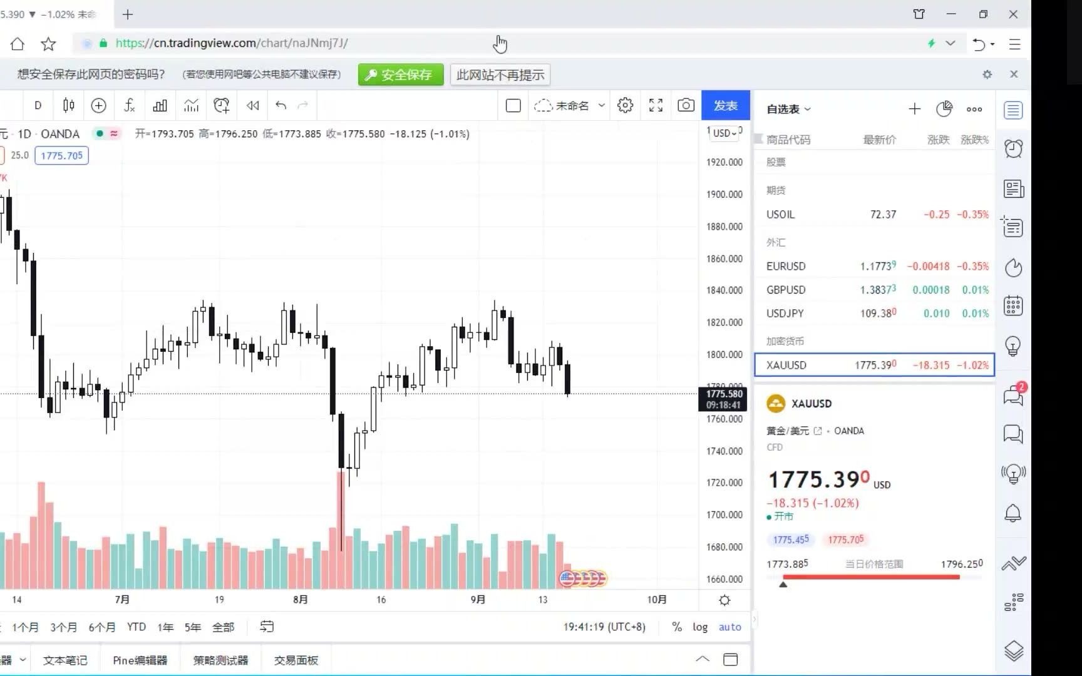Select 1年 time range
Viewport: 1082px width, 676px height.
[165, 627]
